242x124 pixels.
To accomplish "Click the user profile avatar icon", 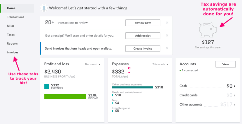I will pos(44,8).
